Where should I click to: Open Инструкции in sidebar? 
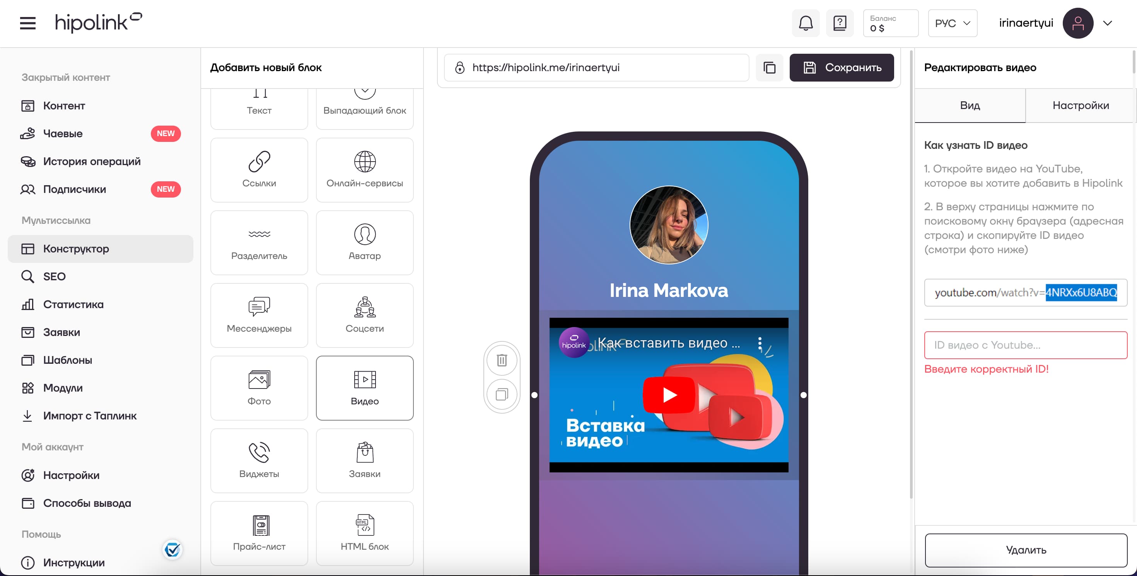(x=101, y=563)
